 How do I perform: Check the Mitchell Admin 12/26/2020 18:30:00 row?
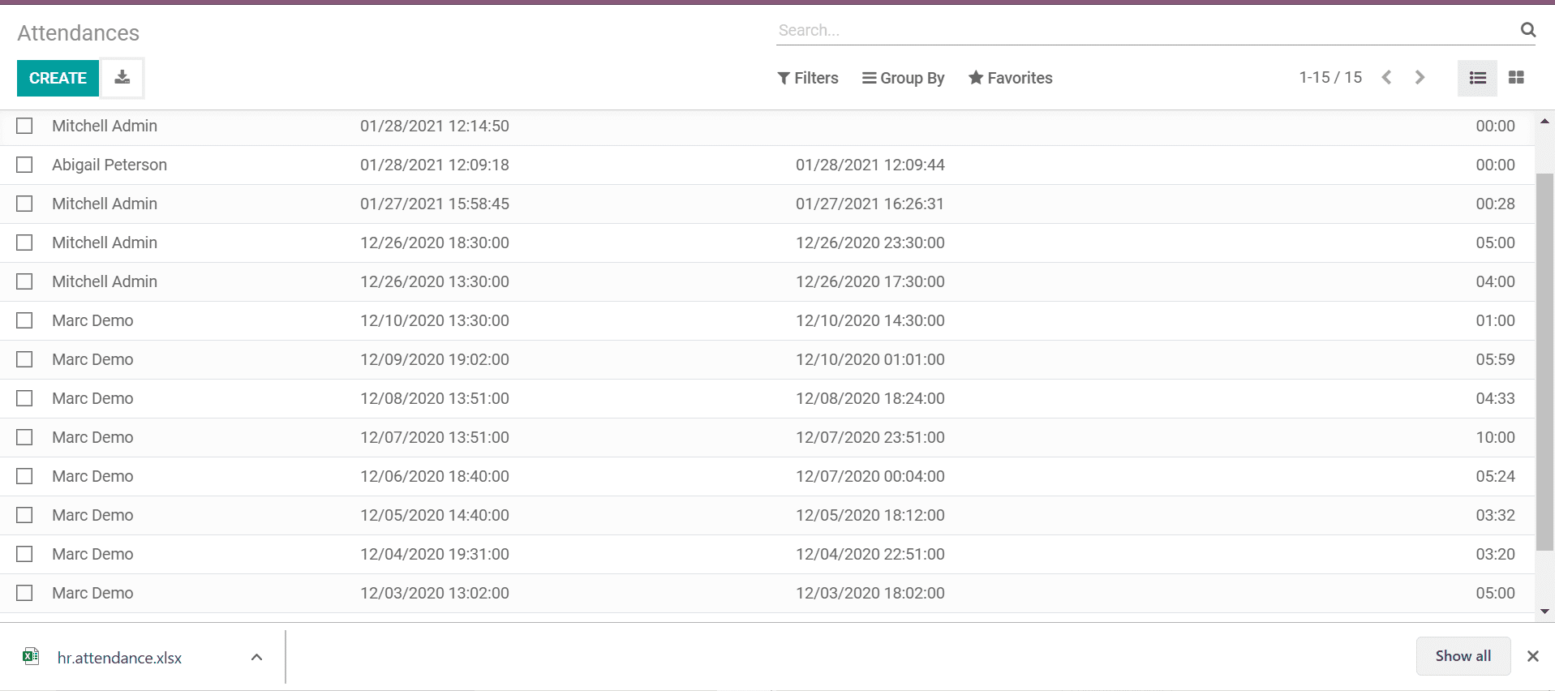click(x=25, y=242)
